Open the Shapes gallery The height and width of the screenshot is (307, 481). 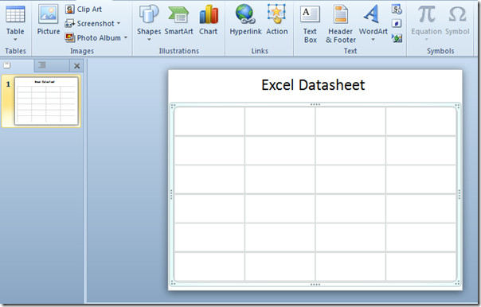point(149,23)
